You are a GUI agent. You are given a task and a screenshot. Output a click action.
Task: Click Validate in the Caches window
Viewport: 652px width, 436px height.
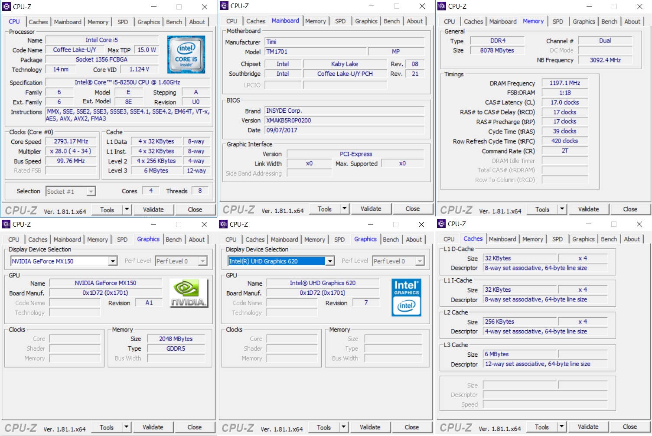pos(588,427)
